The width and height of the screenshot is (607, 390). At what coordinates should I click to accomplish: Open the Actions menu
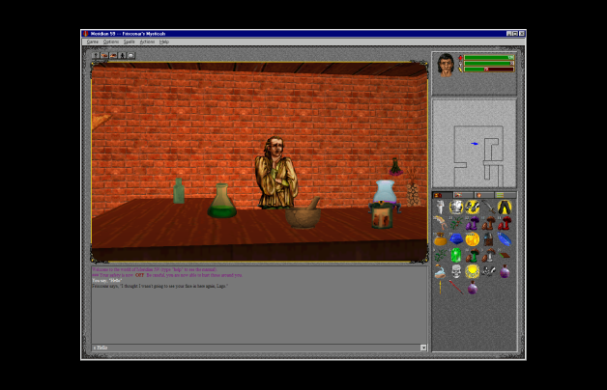pyautogui.click(x=147, y=42)
